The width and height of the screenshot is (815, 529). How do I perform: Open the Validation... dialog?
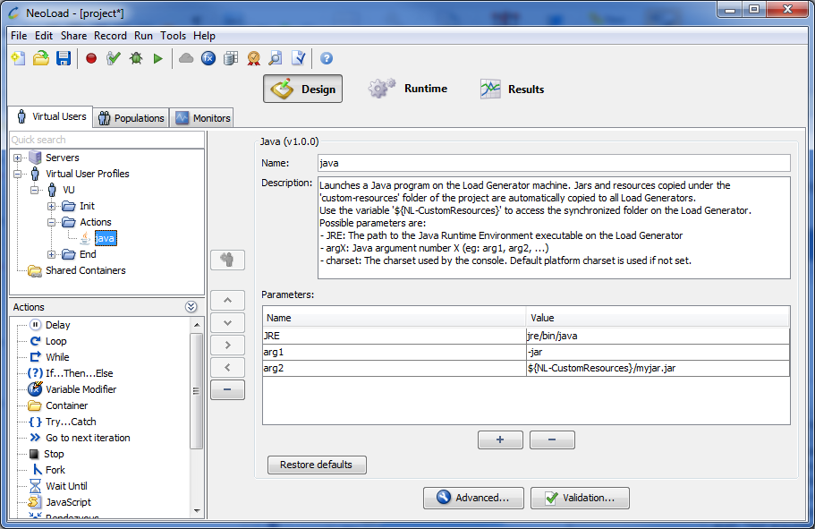580,498
